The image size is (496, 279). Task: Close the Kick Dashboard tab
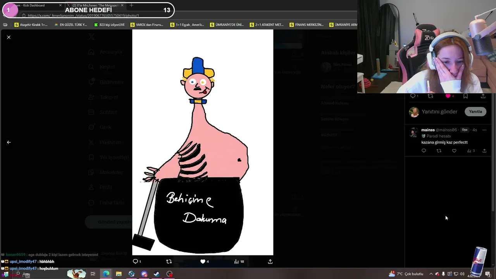60,5
